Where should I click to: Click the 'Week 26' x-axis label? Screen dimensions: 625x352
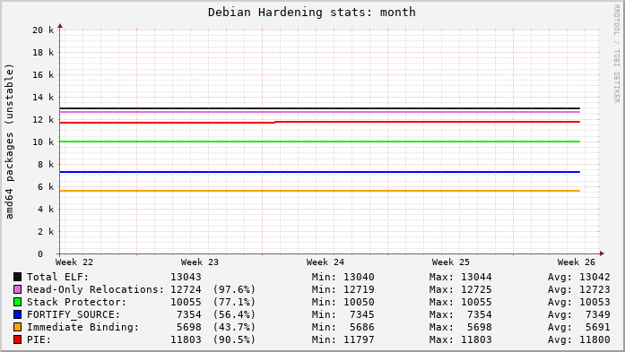point(577,262)
